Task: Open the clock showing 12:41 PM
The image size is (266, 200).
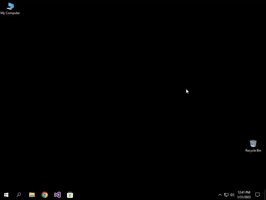Action: [244, 195]
